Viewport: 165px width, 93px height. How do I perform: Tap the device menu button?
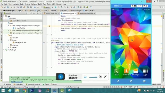pyautogui.click(x=144, y=81)
